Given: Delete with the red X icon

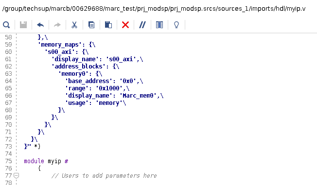Looking at the screenshot, I should (x=125, y=25).
